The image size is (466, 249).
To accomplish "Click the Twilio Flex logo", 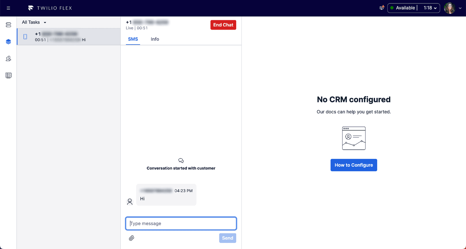I will [50, 8].
